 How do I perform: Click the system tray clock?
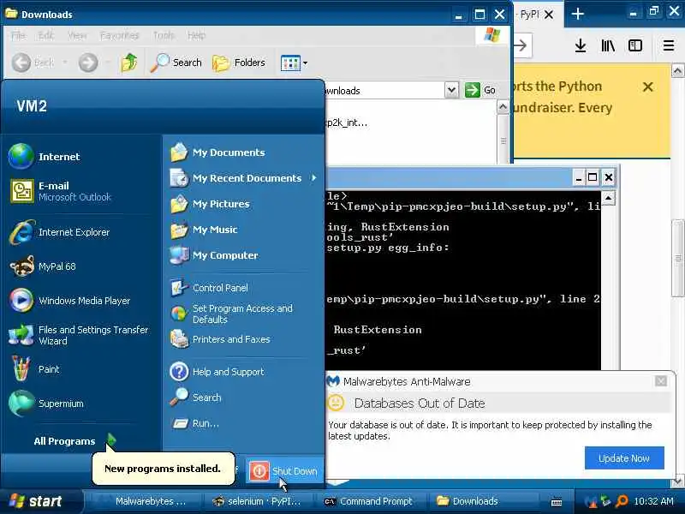tap(653, 501)
